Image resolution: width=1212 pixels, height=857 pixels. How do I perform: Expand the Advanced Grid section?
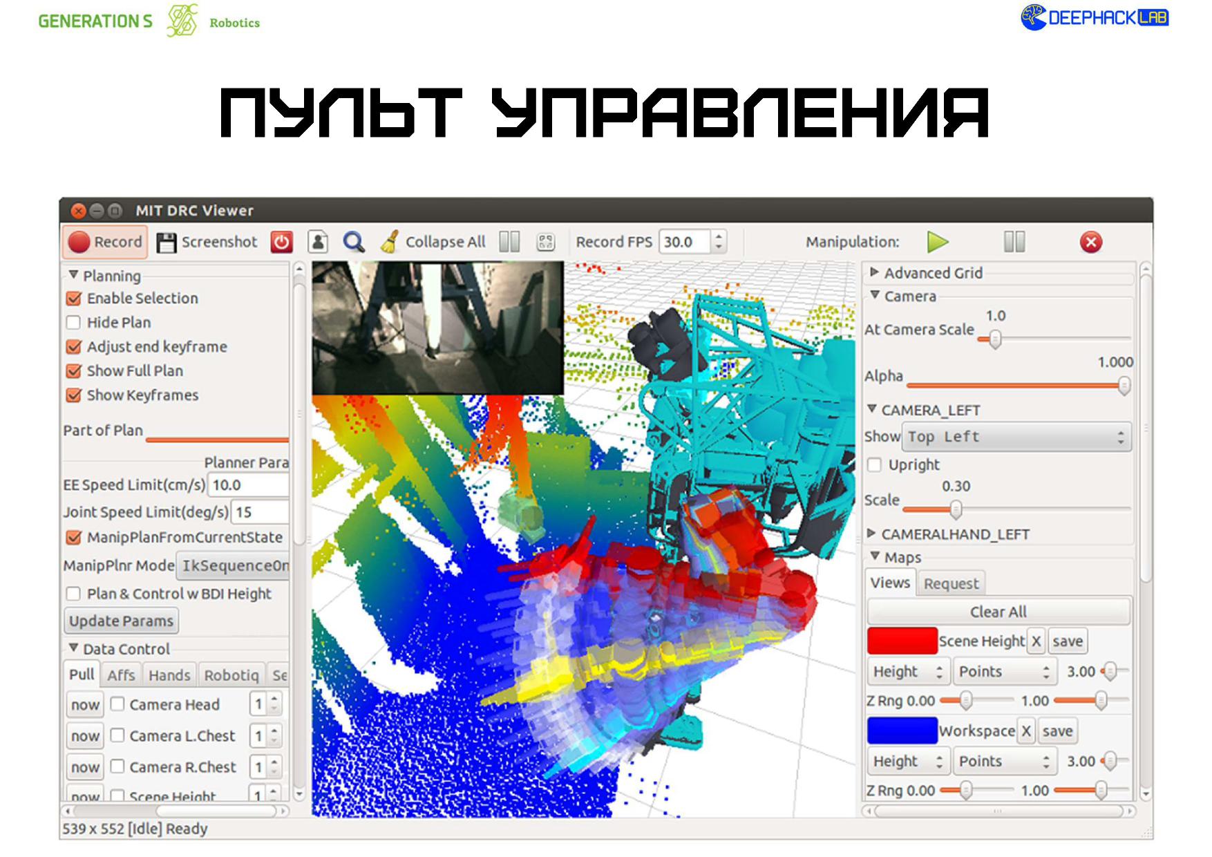coord(874,272)
